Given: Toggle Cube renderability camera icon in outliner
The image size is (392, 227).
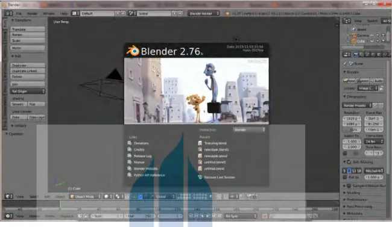Looking at the screenshot, I should click(x=383, y=41).
